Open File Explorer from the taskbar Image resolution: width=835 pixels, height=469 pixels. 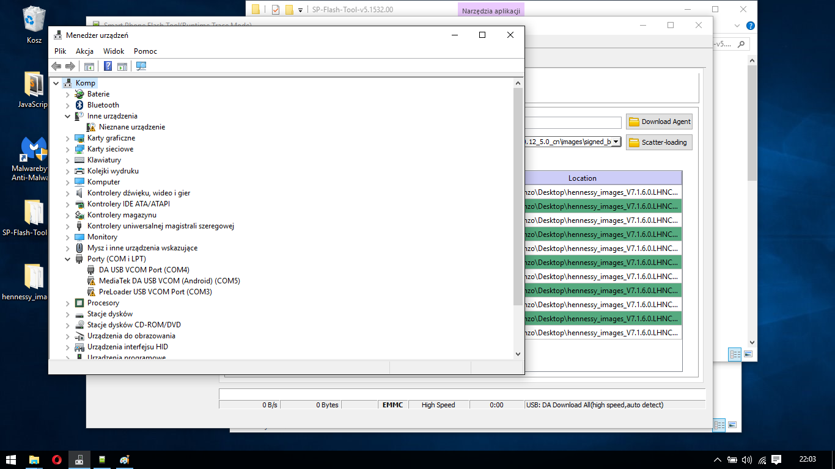click(34, 460)
